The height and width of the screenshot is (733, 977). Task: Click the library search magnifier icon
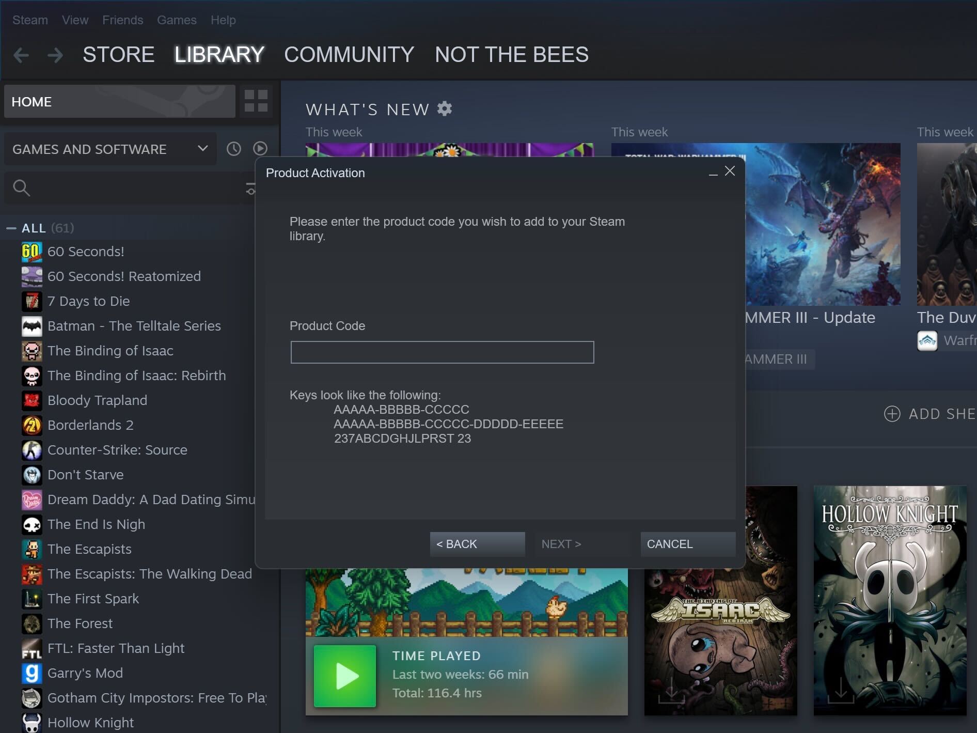(21, 188)
